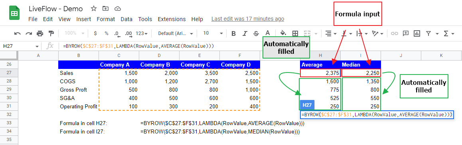The width and height of the screenshot is (462, 145).
Task: Create a filter
Action: pos(428,33)
